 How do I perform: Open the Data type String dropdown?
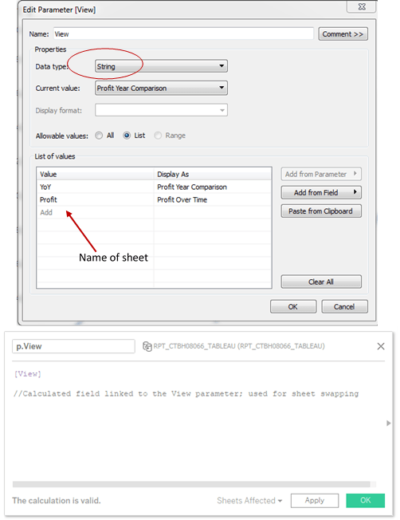[161, 66]
